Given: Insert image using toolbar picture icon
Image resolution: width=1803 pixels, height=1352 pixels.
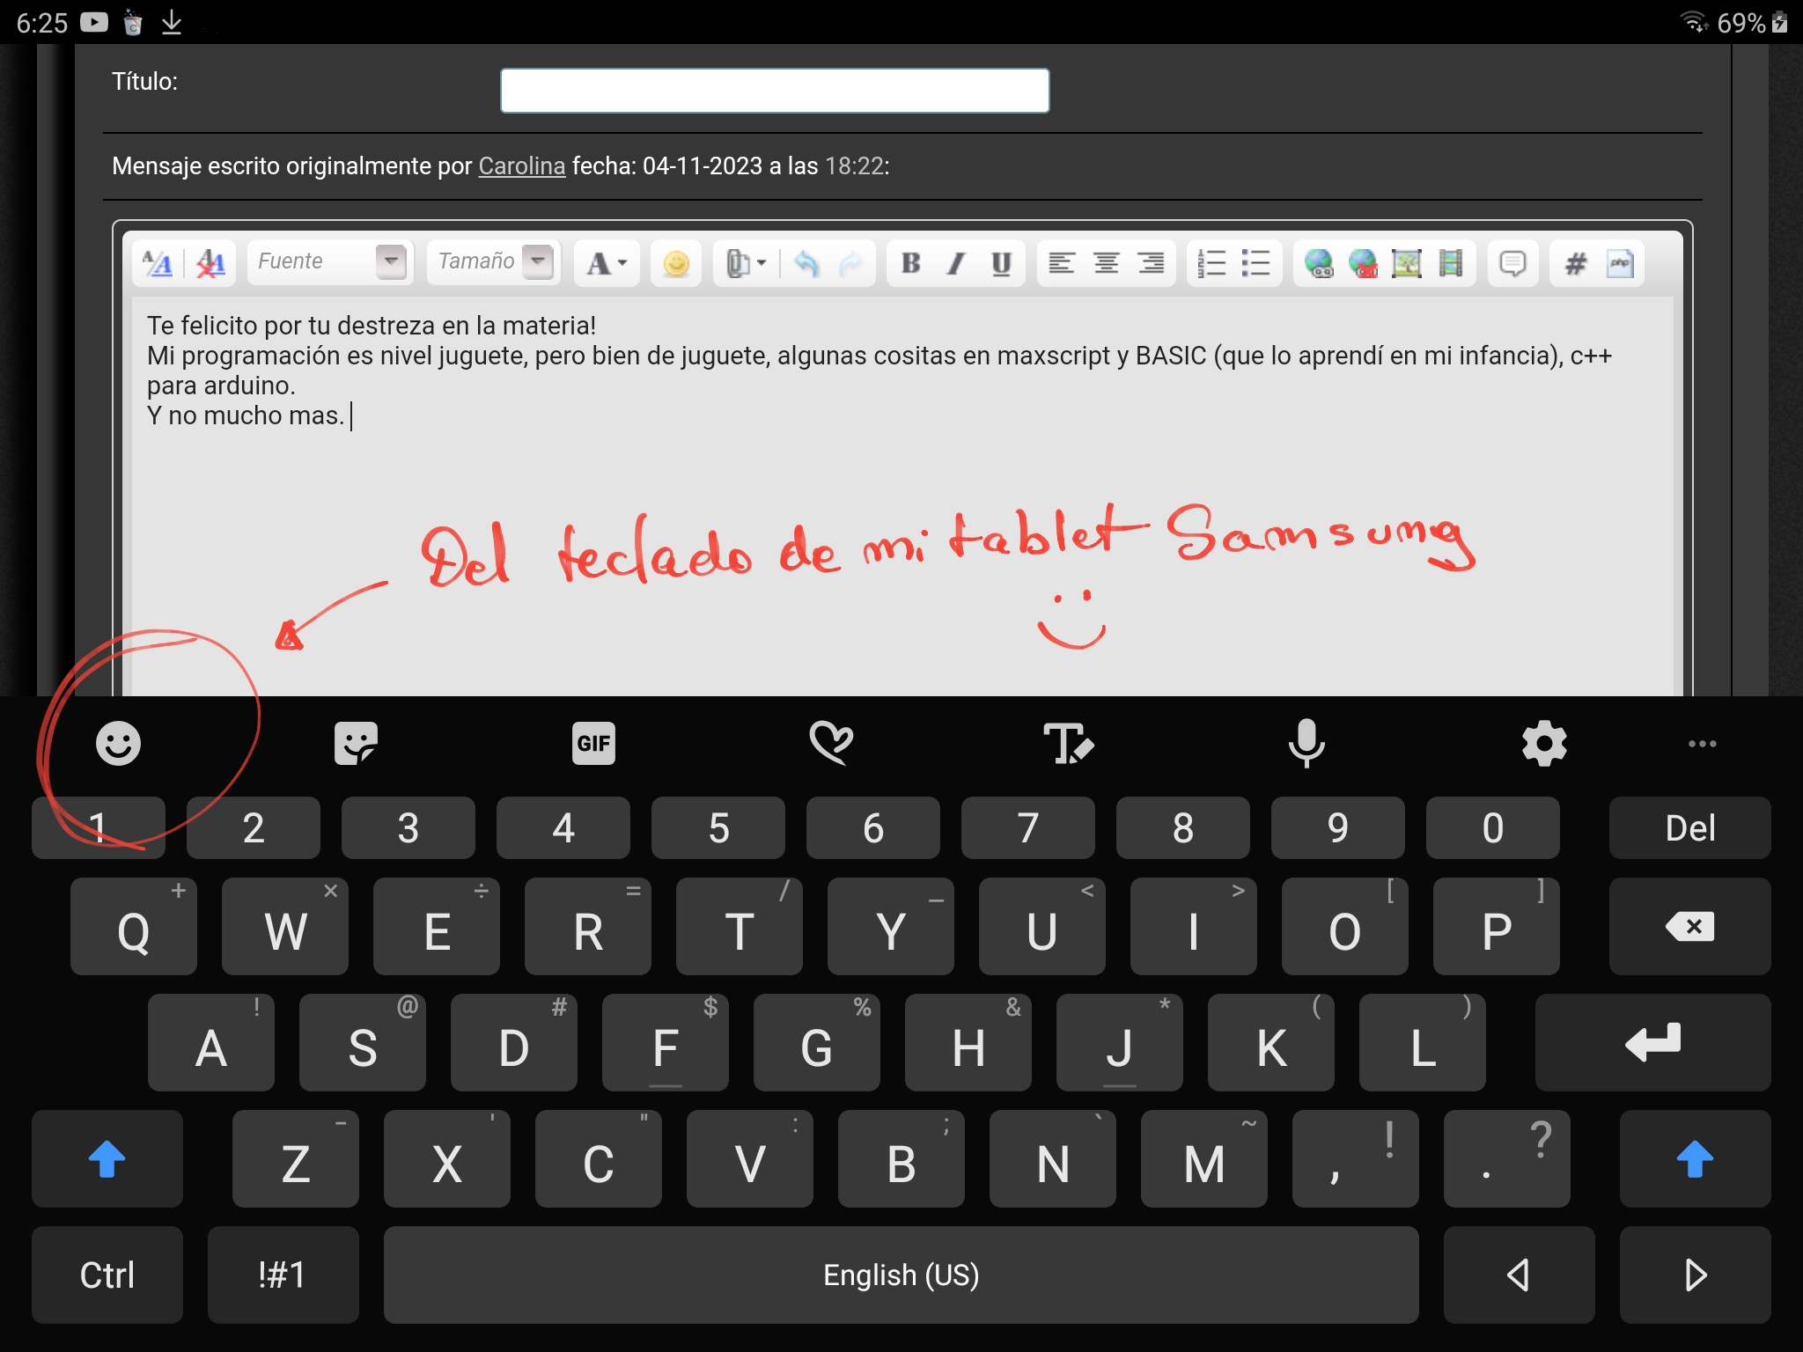Looking at the screenshot, I should pyautogui.click(x=1406, y=262).
